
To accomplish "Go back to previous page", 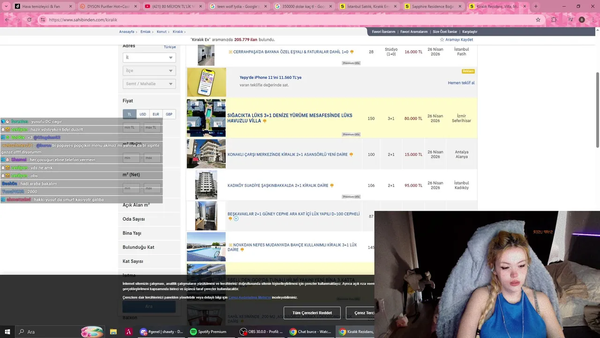I will [7, 20].
